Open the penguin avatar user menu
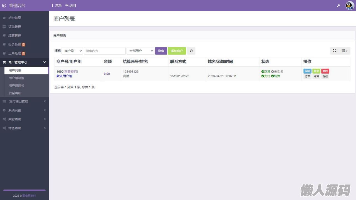356x200 pixels. point(350,6)
